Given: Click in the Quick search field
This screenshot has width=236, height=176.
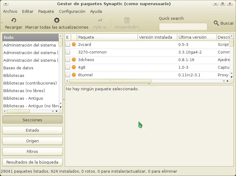Looking at the screenshot, I should [183, 26].
